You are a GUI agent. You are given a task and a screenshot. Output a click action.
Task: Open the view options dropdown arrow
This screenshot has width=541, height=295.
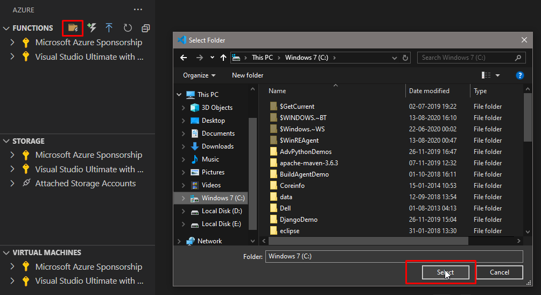(x=497, y=75)
